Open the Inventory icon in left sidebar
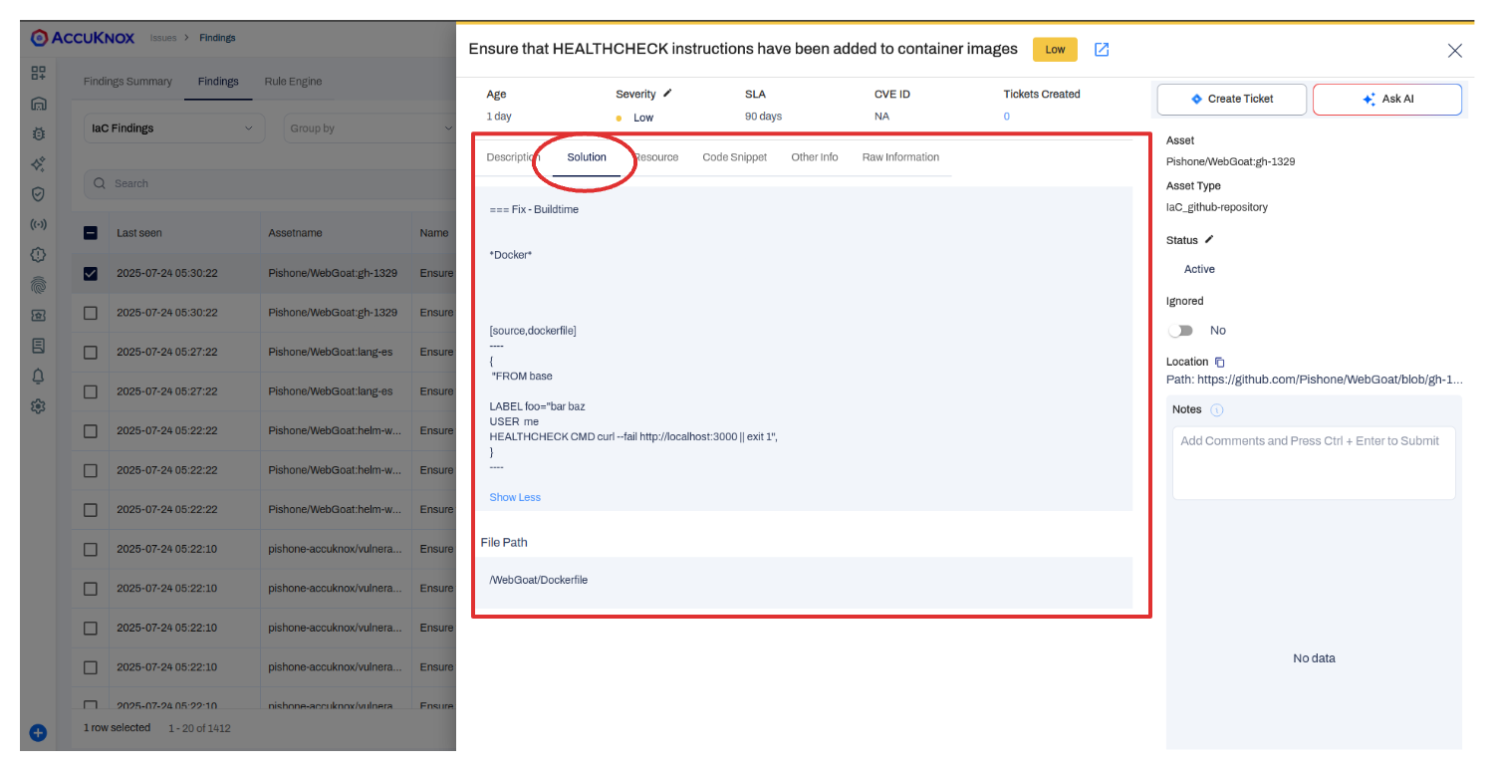 pyautogui.click(x=38, y=103)
